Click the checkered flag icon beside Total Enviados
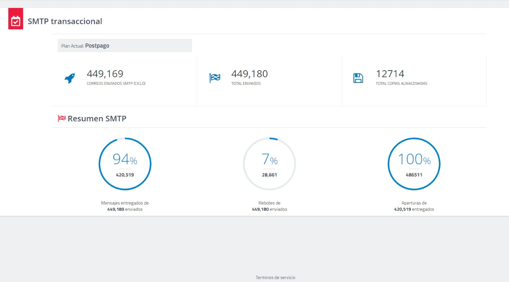This screenshot has height=282, width=509. 215,78
